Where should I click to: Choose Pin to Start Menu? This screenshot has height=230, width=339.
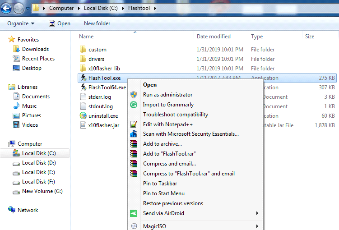tap(195, 193)
